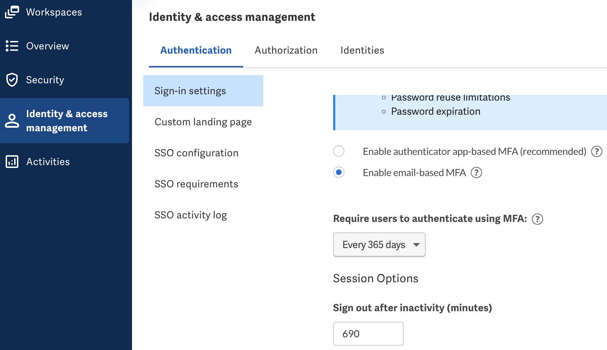Switch to the Authentication tab

tap(196, 50)
